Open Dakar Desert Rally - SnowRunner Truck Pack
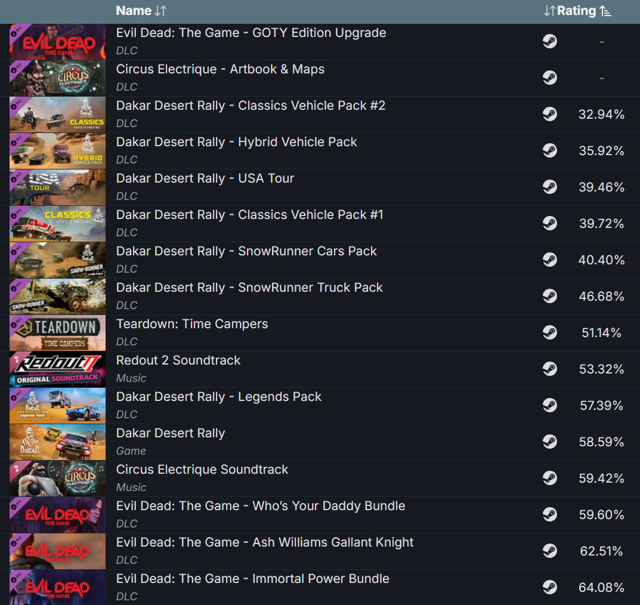The image size is (640, 605). (x=249, y=288)
